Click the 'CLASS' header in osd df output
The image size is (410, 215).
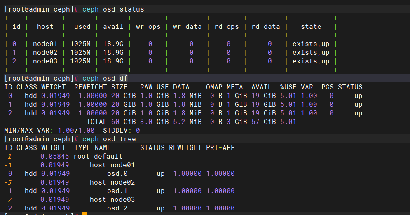(26, 87)
